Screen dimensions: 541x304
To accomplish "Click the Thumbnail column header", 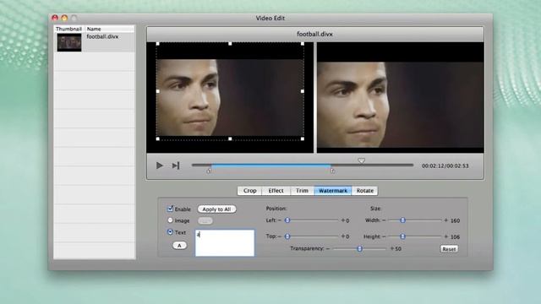I will coord(68,29).
